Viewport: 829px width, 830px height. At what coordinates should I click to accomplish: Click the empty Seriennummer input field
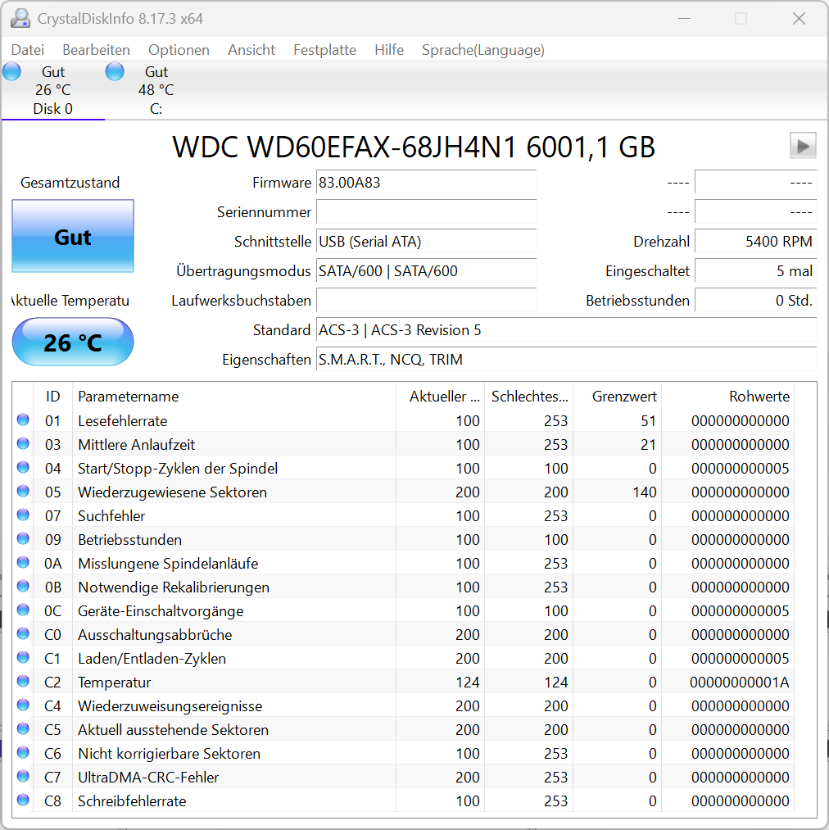(426, 212)
